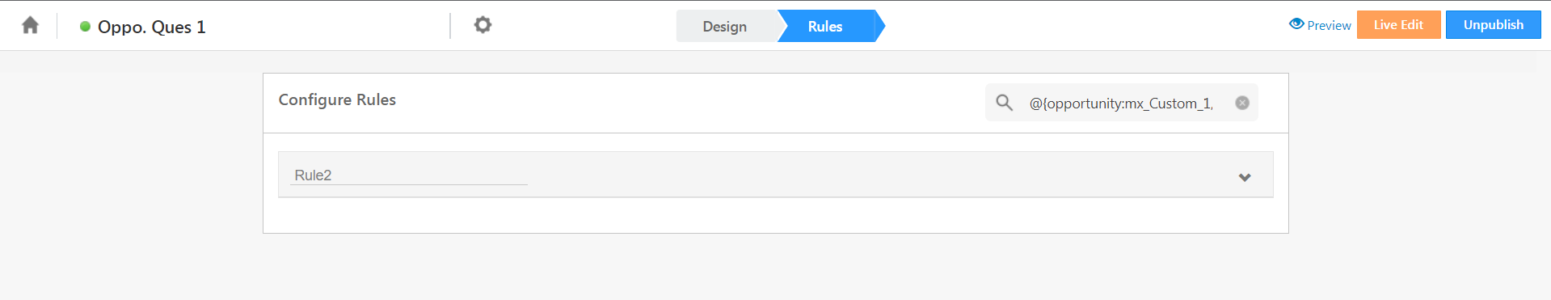Click the orange Live Edit button
This screenshot has width=1551, height=300.
pos(1398,24)
